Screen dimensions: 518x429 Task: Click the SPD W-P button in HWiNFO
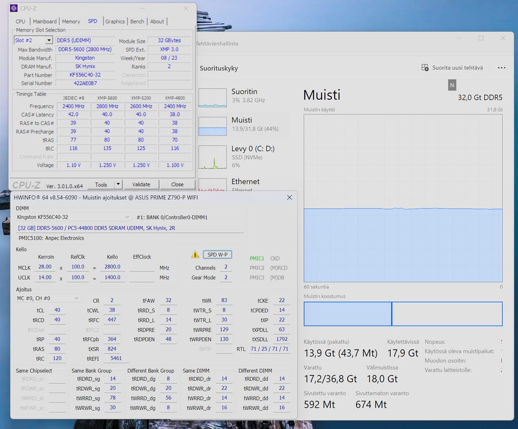point(217,254)
